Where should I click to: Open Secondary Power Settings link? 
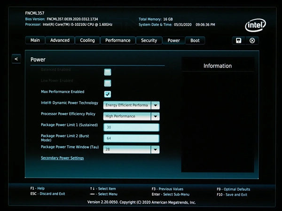tap(62, 158)
